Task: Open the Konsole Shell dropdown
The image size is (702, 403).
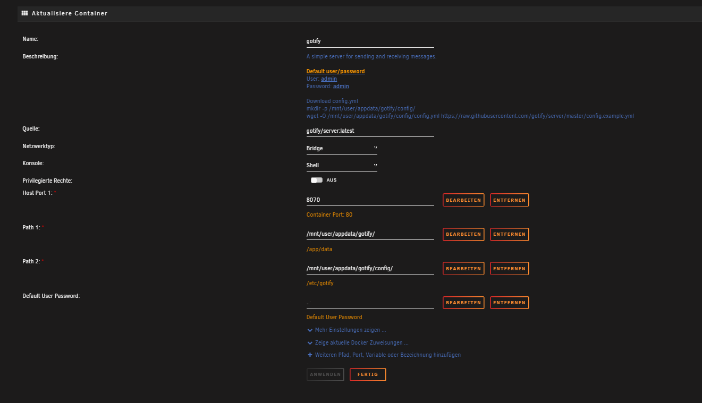Action: [342, 165]
